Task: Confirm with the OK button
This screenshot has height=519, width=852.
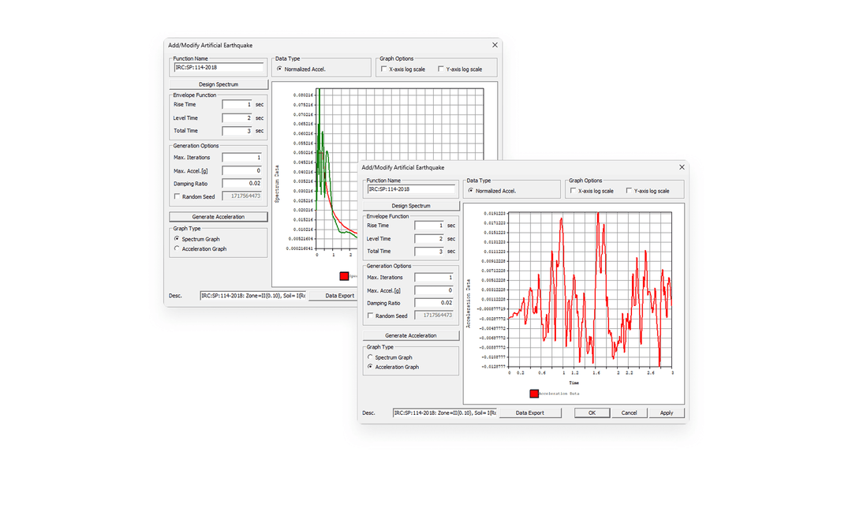Action: pyautogui.click(x=592, y=413)
